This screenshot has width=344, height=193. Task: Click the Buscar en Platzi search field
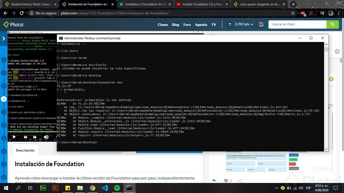(x=297, y=24)
